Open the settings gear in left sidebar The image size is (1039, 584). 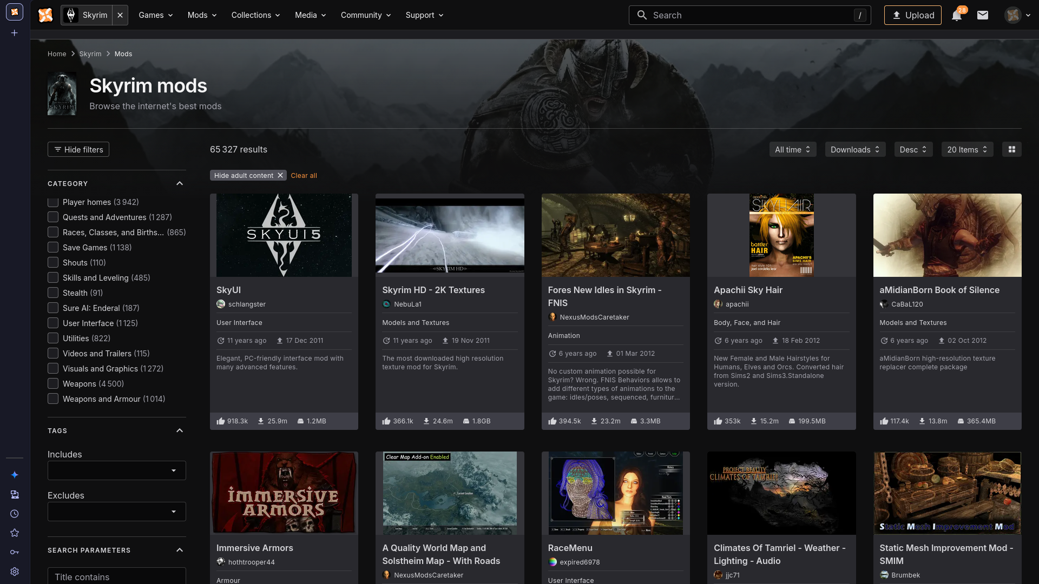click(15, 572)
